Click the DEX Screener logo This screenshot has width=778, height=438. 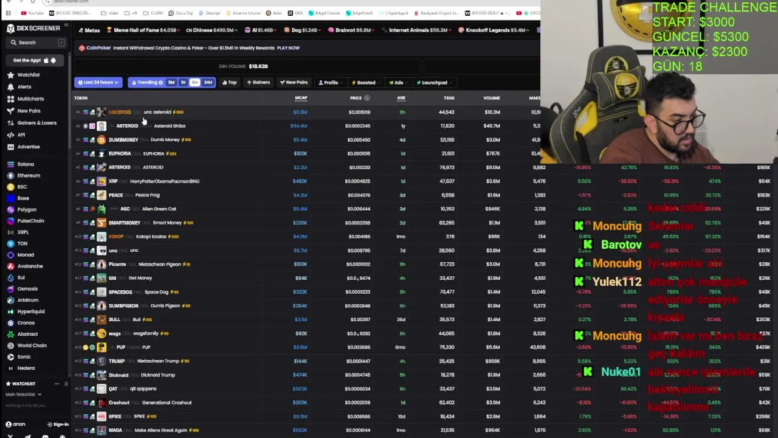[34, 28]
